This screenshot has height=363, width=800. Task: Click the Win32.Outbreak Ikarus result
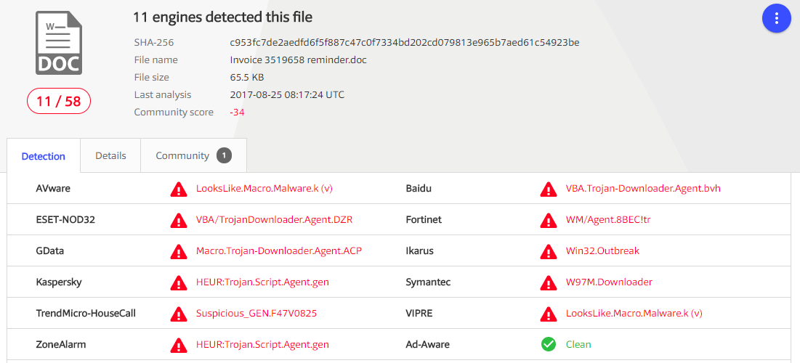[x=602, y=250]
